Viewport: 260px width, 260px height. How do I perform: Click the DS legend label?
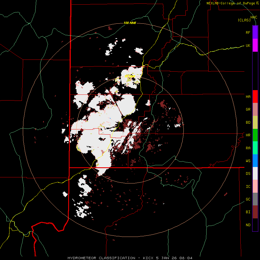click(x=248, y=174)
